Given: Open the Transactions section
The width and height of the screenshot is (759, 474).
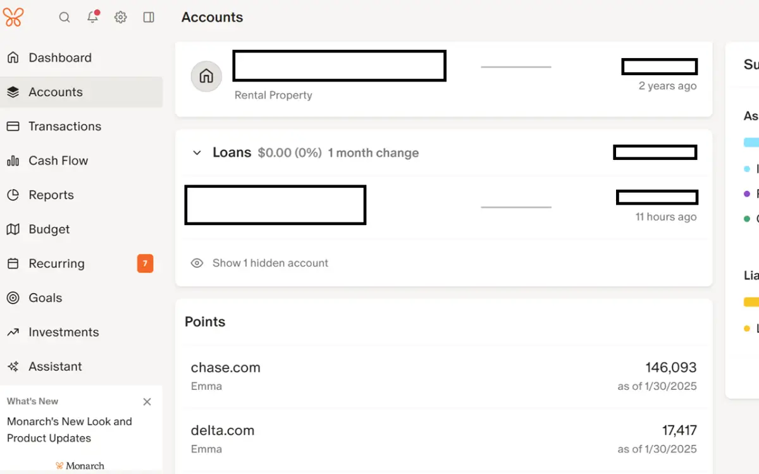Looking at the screenshot, I should [65, 126].
